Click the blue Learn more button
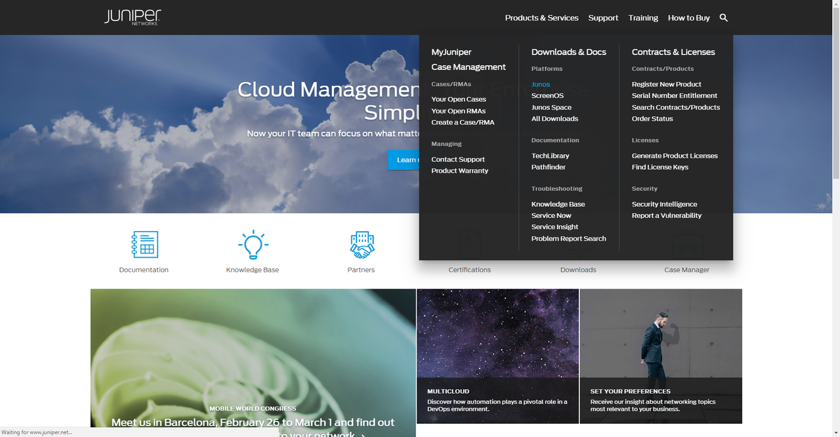 tap(404, 160)
